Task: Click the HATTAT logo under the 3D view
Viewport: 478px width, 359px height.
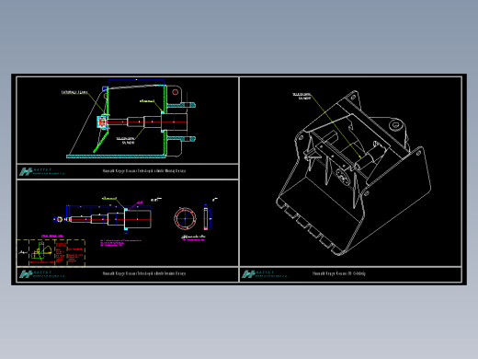Action: coord(265,274)
